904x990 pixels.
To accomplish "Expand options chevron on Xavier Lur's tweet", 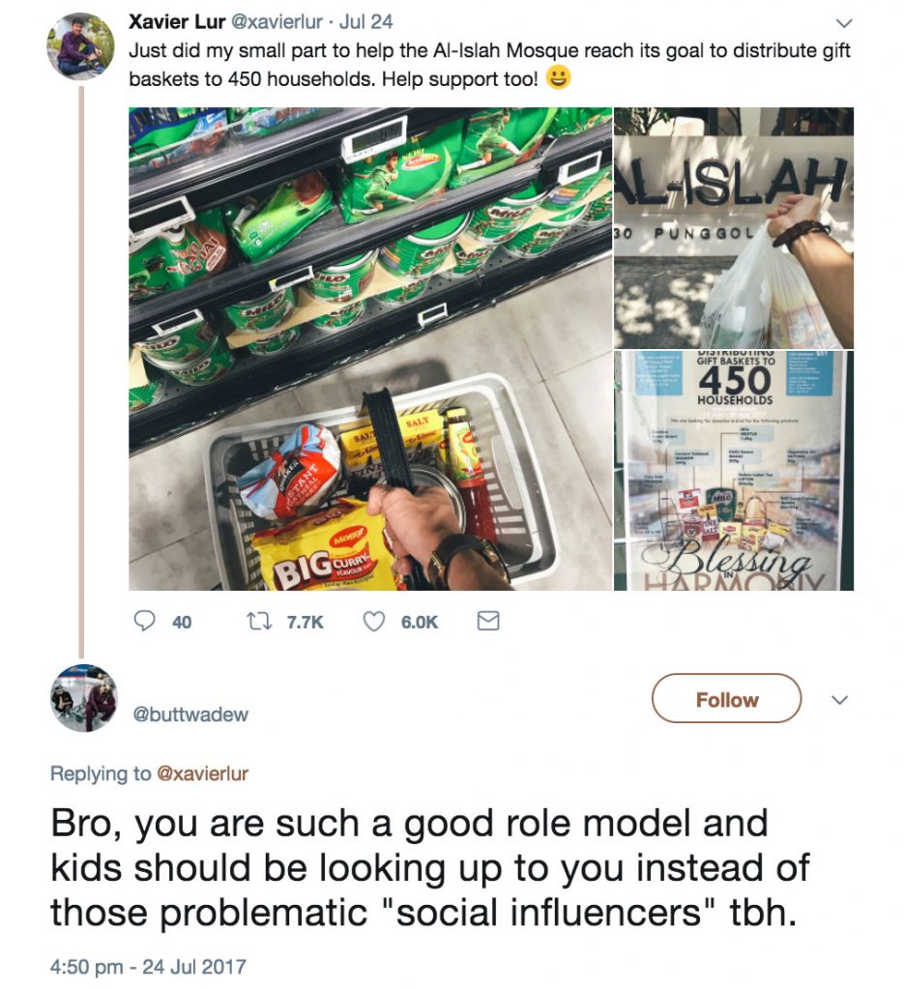I will coord(844,23).
